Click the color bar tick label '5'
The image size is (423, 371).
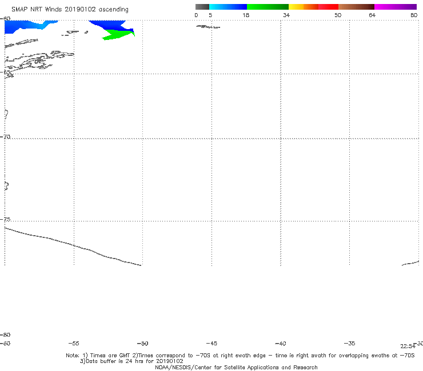pos(210,15)
